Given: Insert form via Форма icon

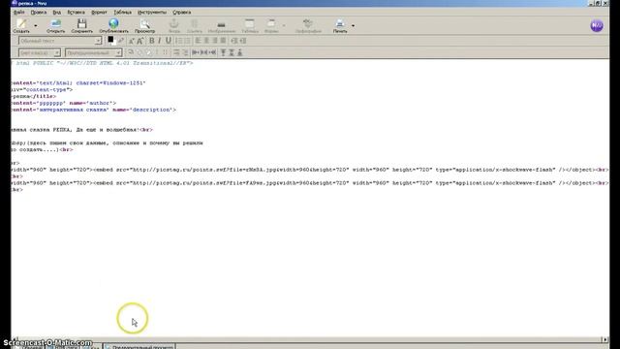Looking at the screenshot, I should tap(271, 26).
